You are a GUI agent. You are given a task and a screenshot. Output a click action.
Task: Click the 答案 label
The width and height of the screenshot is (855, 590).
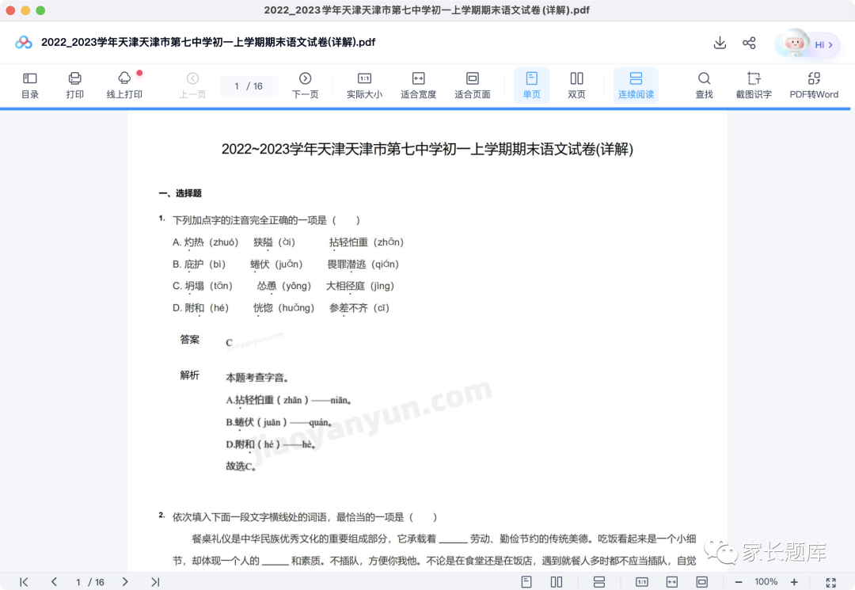coord(190,339)
